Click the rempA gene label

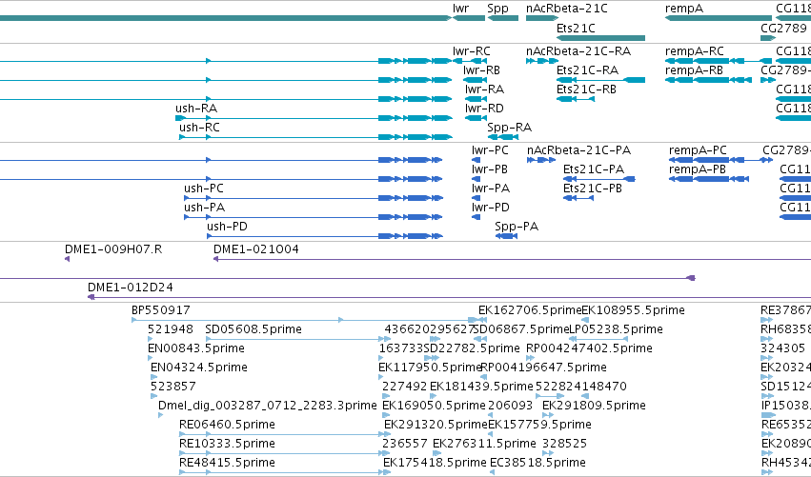pyautogui.click(x=683, y=9)
